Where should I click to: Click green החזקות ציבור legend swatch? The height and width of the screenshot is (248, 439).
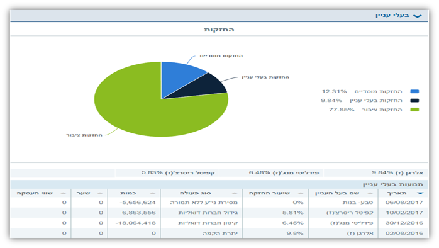click(414, 110)
